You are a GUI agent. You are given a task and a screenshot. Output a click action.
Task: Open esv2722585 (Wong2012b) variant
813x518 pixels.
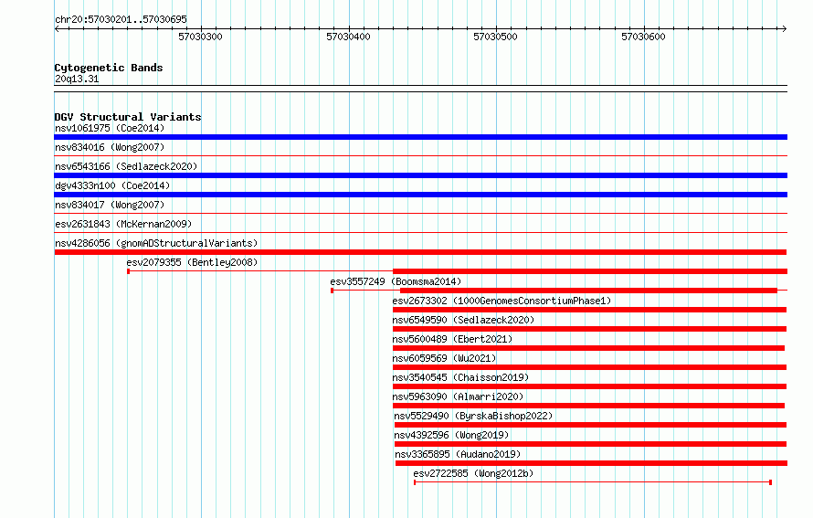[473, 473]
